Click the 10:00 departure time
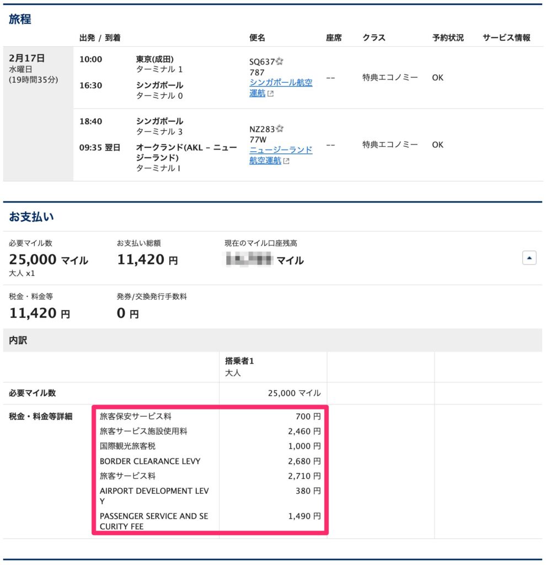The width and height of the screenshot is (546, 565). [x=91, y=59]
